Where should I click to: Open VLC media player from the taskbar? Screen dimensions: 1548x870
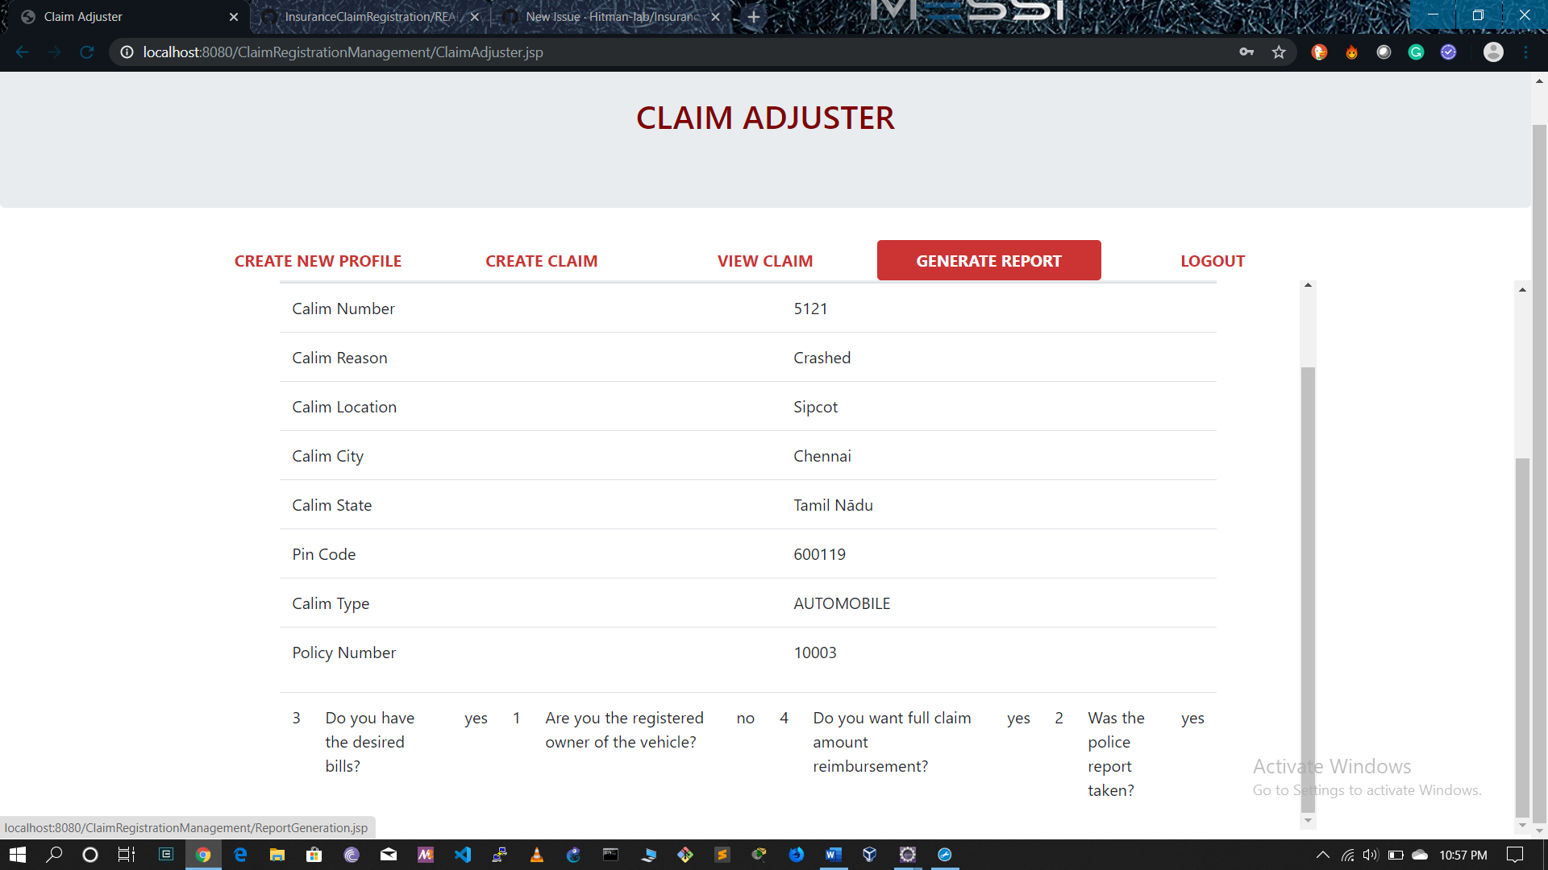(537, 854)
